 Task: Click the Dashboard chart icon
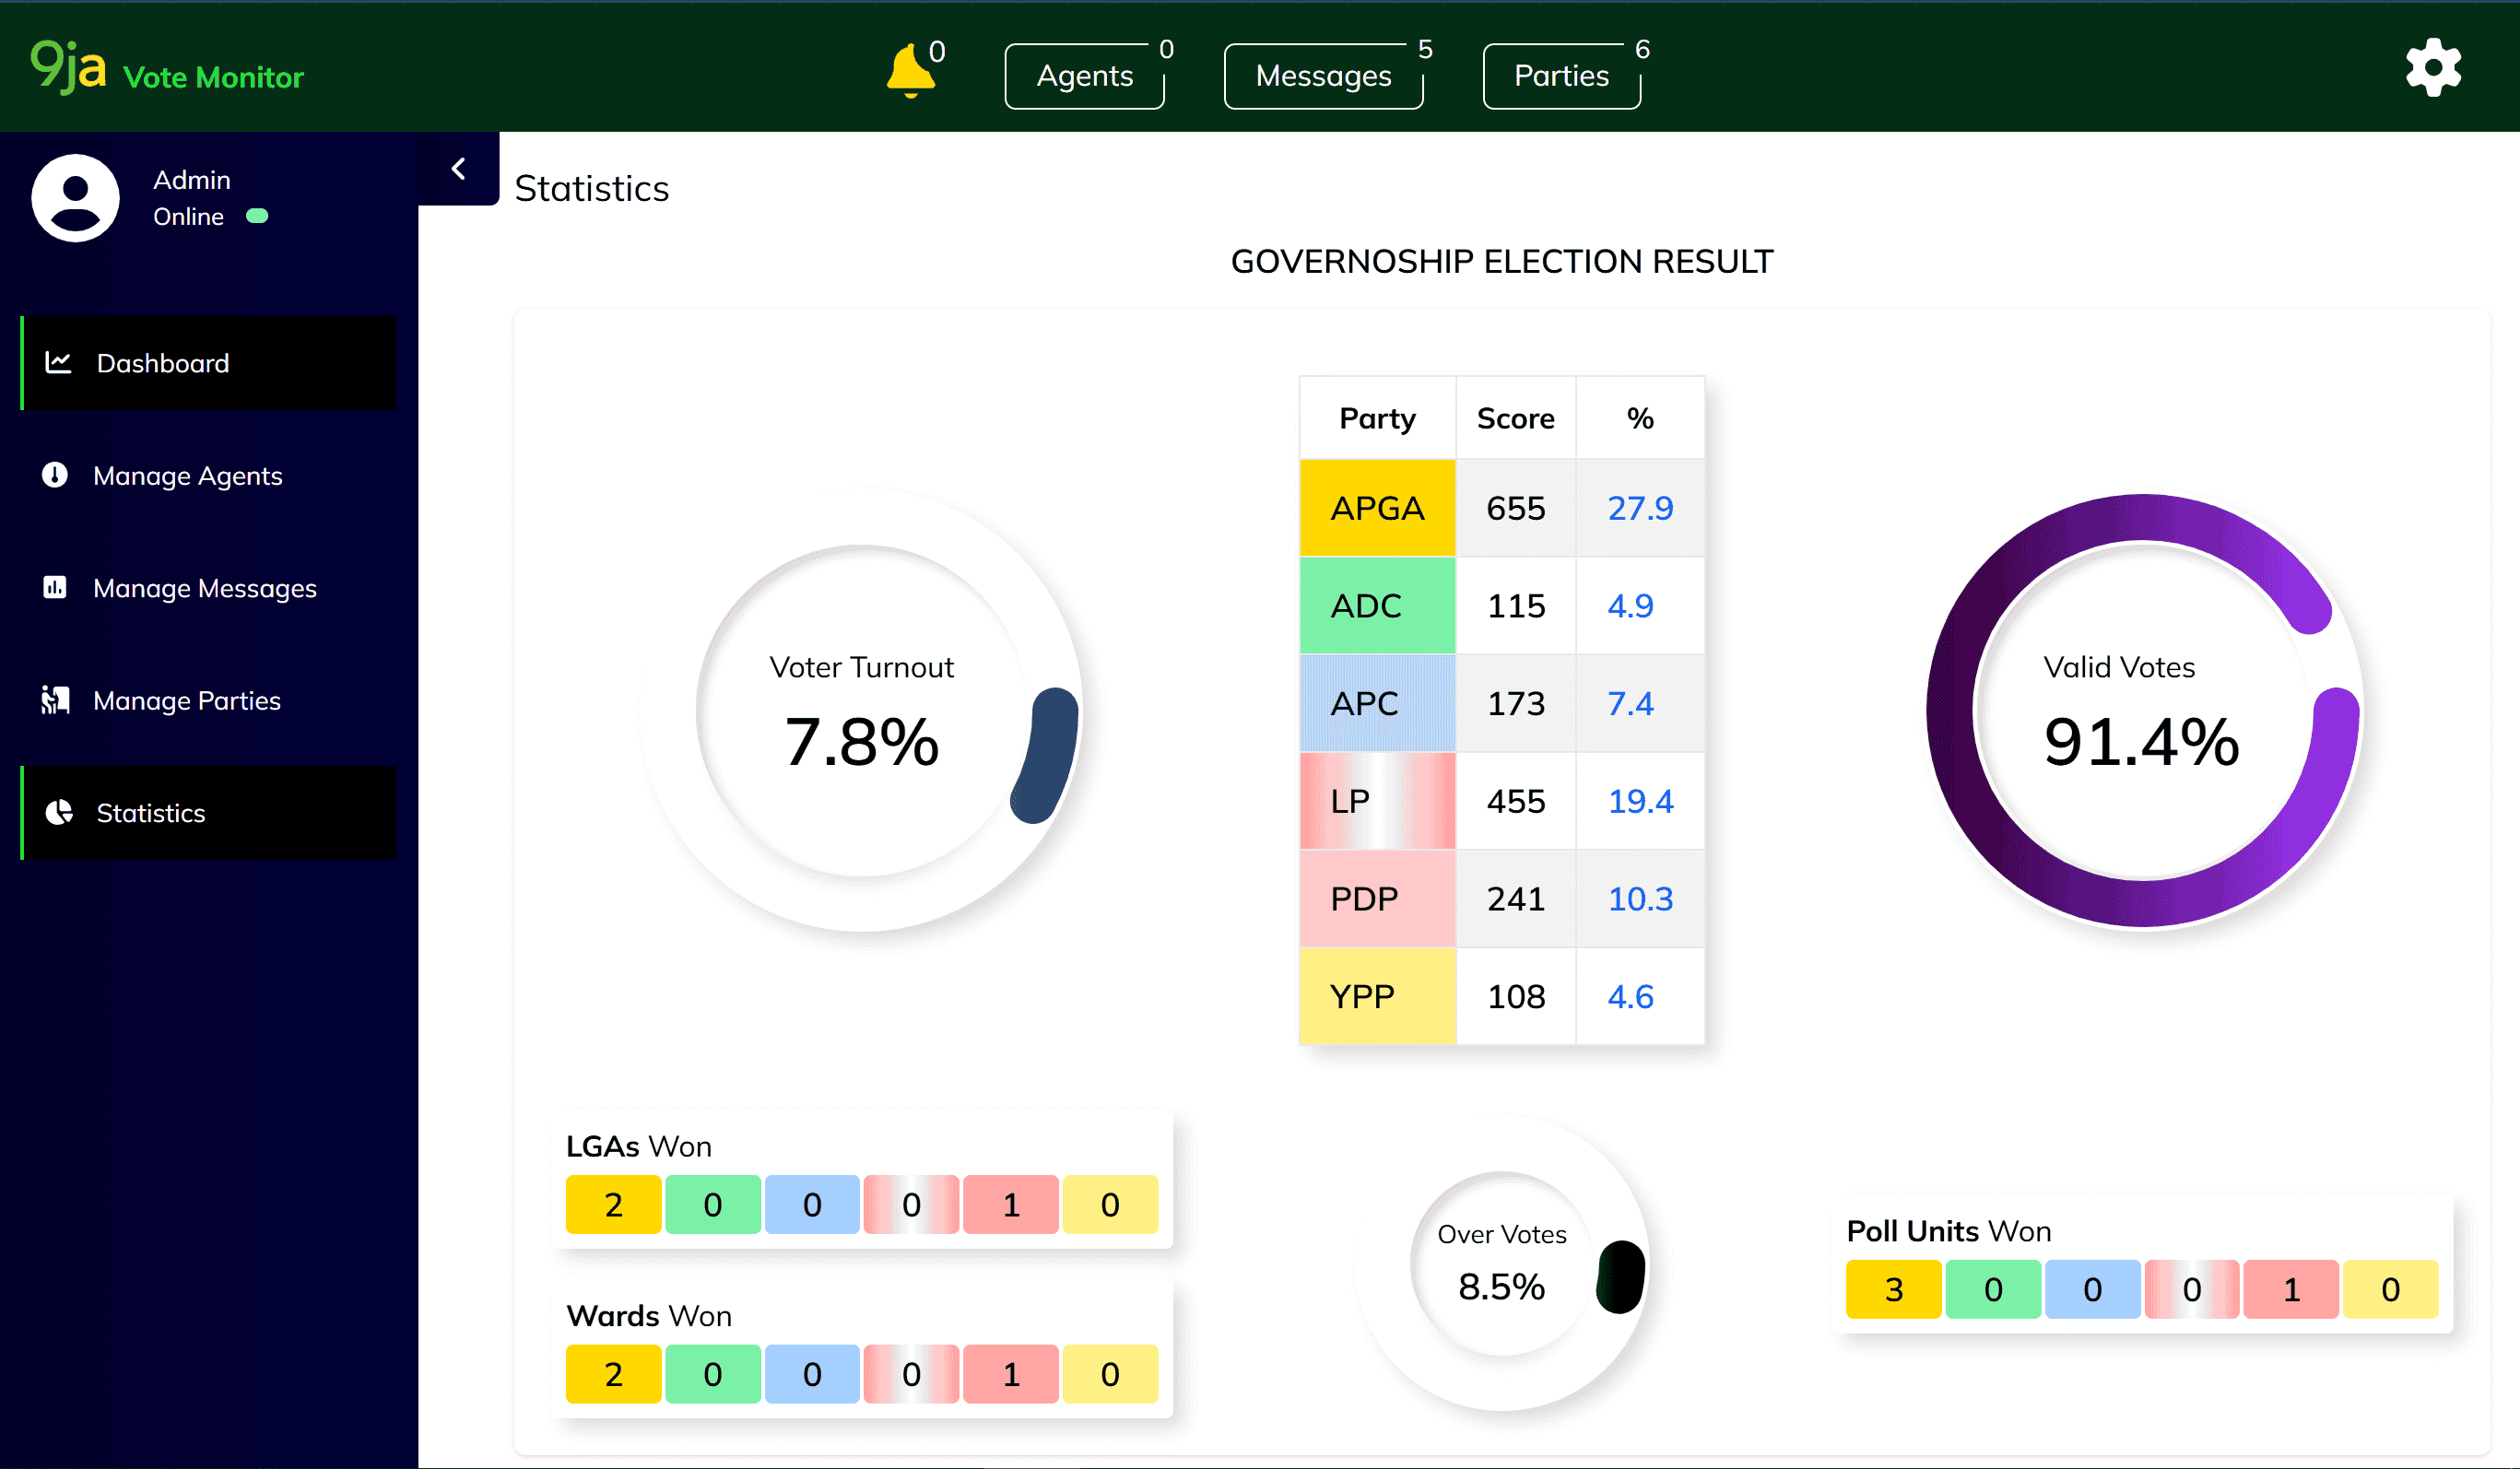(59, 363)
